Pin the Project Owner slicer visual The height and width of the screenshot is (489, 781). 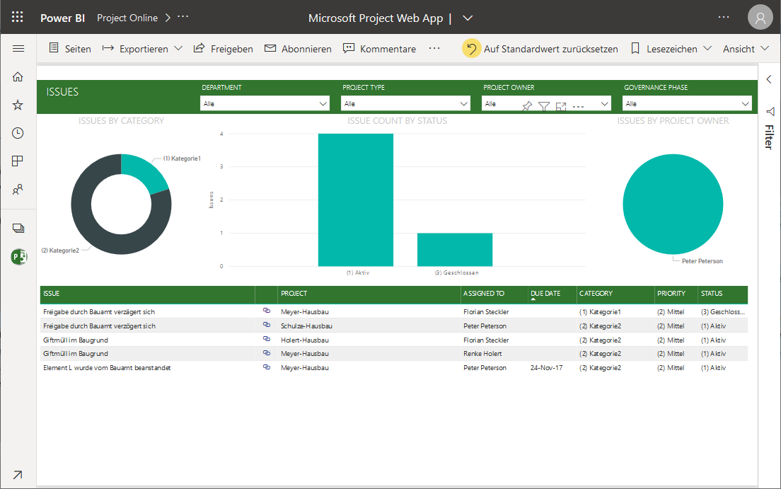[527, 106]
